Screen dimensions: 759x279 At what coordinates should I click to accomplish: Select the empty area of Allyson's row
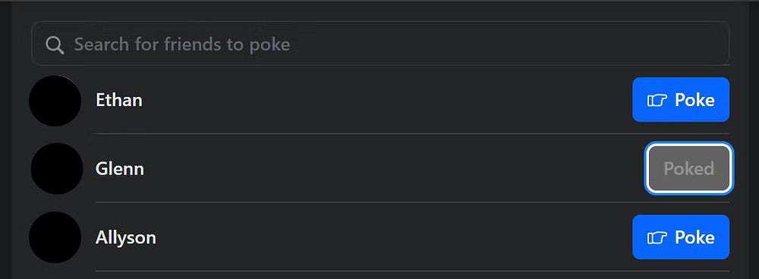(394, 237)
